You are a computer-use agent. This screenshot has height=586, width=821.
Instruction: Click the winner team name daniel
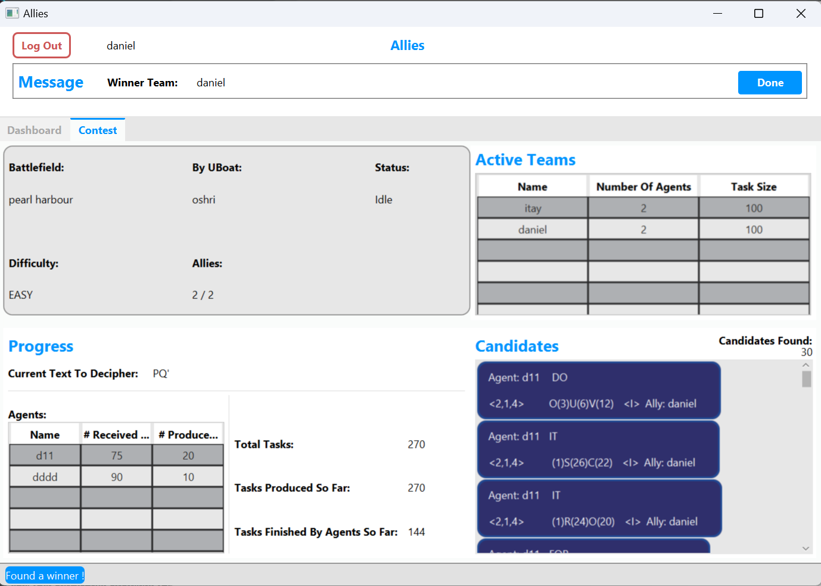point(211,83)
